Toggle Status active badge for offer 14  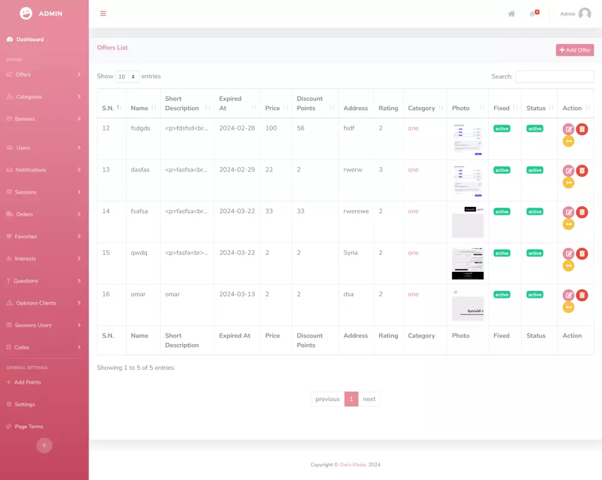coord(535,212)
